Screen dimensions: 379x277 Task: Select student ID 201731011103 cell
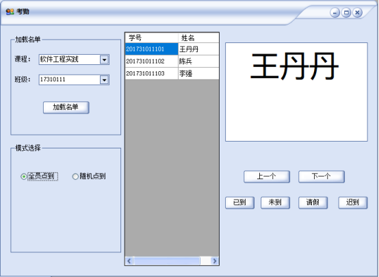[x=152, y=73]
